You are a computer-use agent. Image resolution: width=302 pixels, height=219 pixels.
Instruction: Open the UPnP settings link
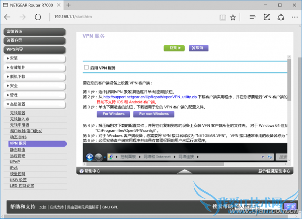coord(15,162)
